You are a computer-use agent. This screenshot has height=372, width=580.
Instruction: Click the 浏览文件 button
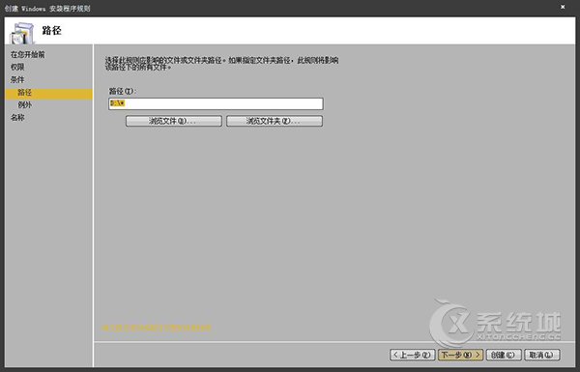(x=174, y=121)
